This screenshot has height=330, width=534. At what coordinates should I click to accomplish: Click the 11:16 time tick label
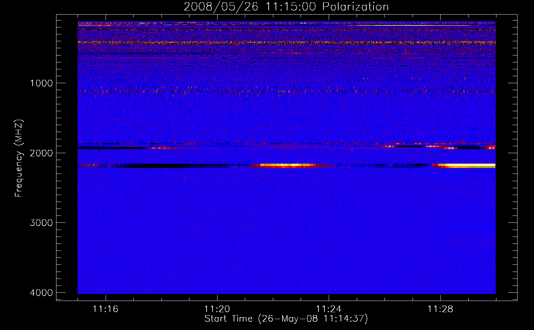[x=105, y=309]
